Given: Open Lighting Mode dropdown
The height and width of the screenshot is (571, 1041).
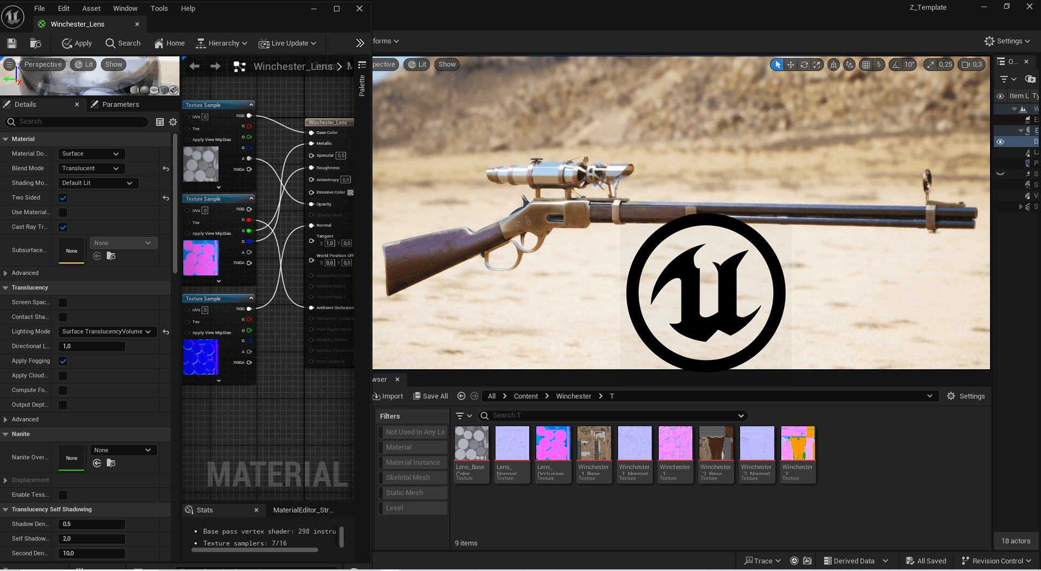Looking at the screenshot, I should point(107,332).
